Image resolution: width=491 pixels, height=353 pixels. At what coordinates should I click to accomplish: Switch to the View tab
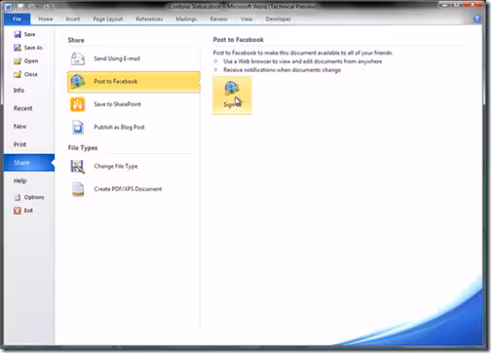click(x=246, y=20)
